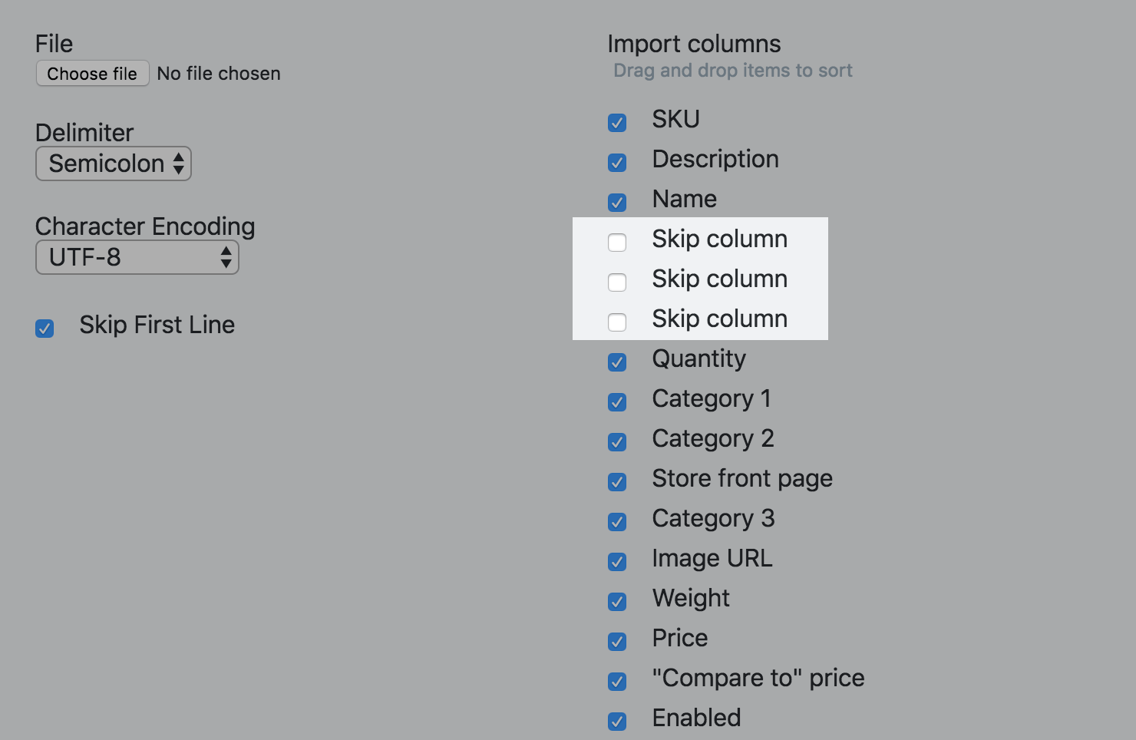Toggle the Image URL checkbox
1136x740 pixels.
(617, 562)
